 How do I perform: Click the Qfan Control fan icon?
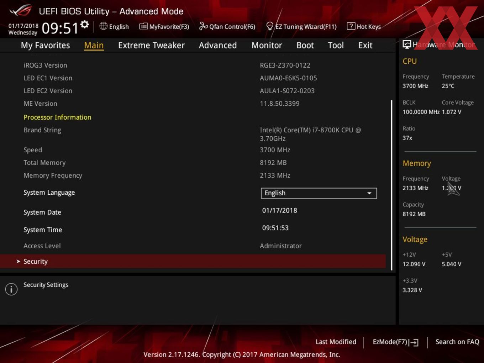point(203,26)
